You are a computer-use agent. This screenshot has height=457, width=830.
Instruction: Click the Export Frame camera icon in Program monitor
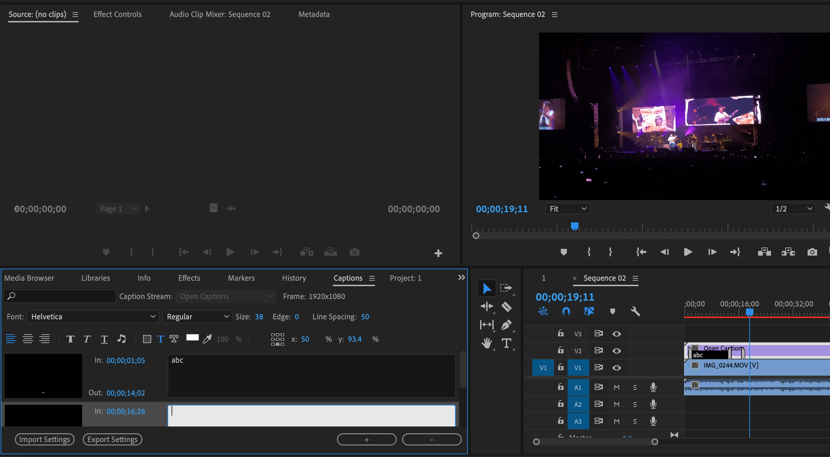(812, 252)
